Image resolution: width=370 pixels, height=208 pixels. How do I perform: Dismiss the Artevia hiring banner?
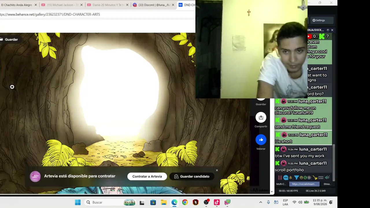(217, 170)
